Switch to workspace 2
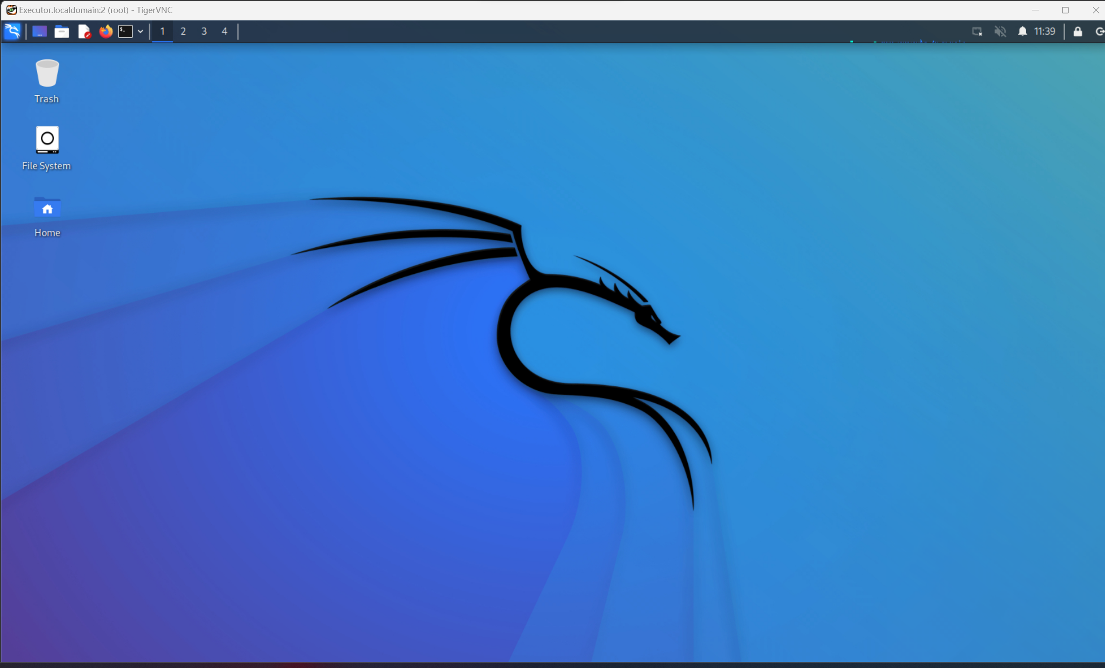This screenshot has width=1105, height=668. 183,31
